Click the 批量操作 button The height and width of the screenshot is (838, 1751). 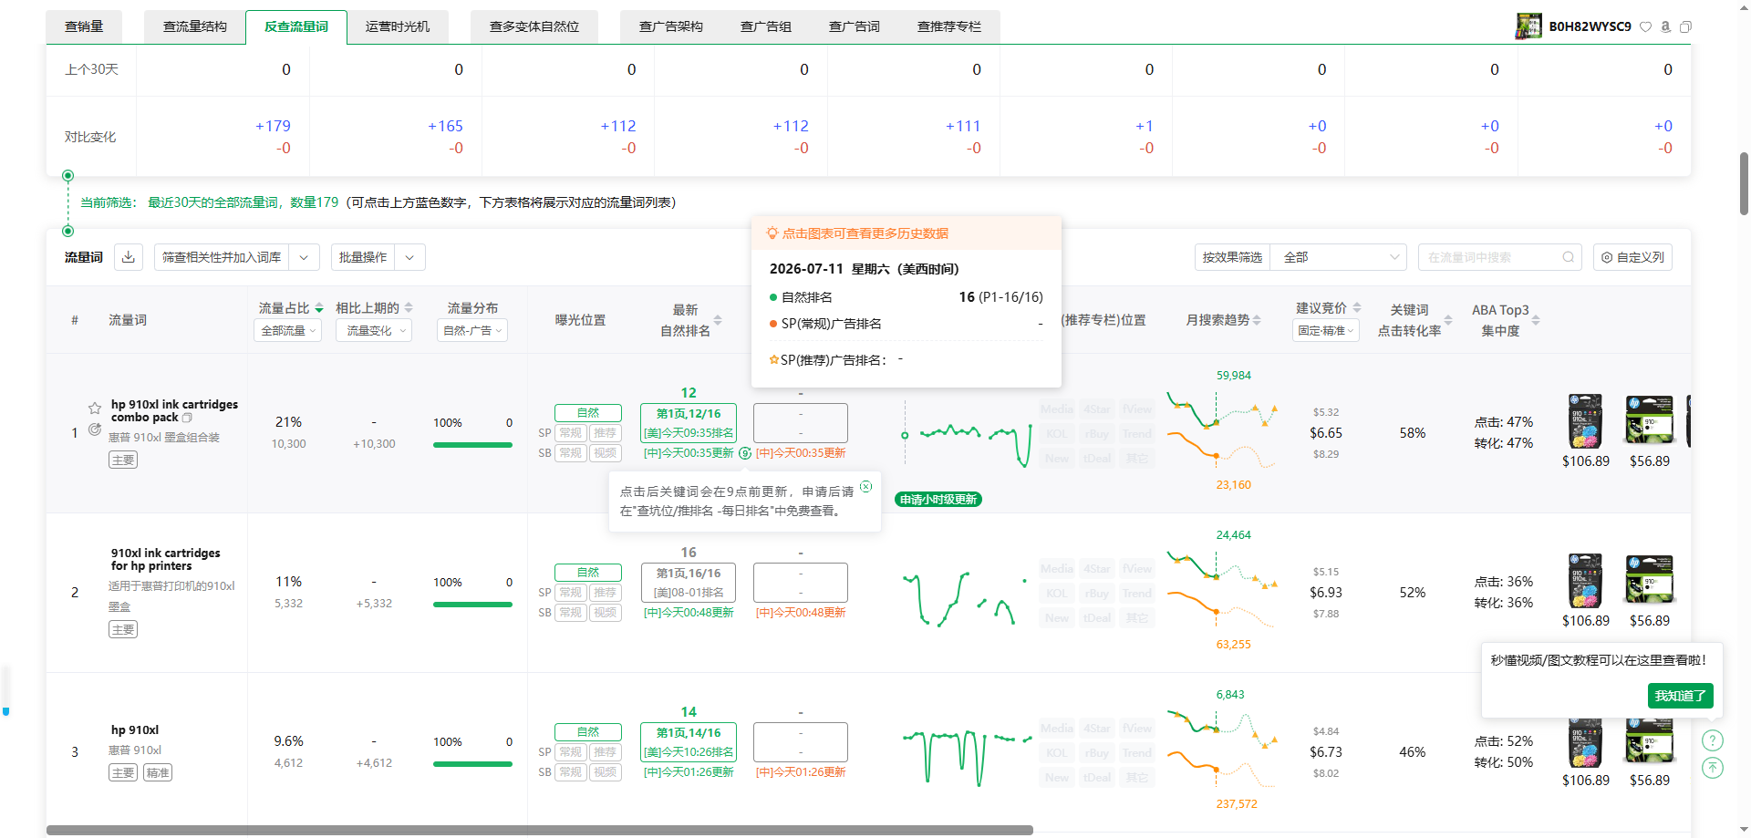[363, 257]
